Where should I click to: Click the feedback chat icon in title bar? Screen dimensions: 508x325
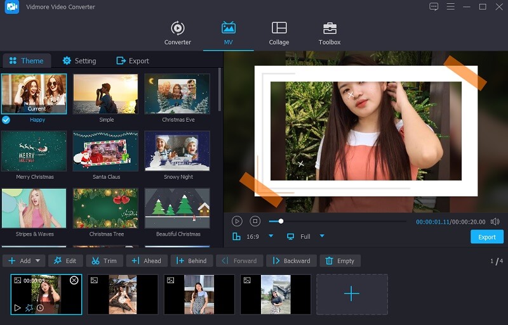point(434,7)
